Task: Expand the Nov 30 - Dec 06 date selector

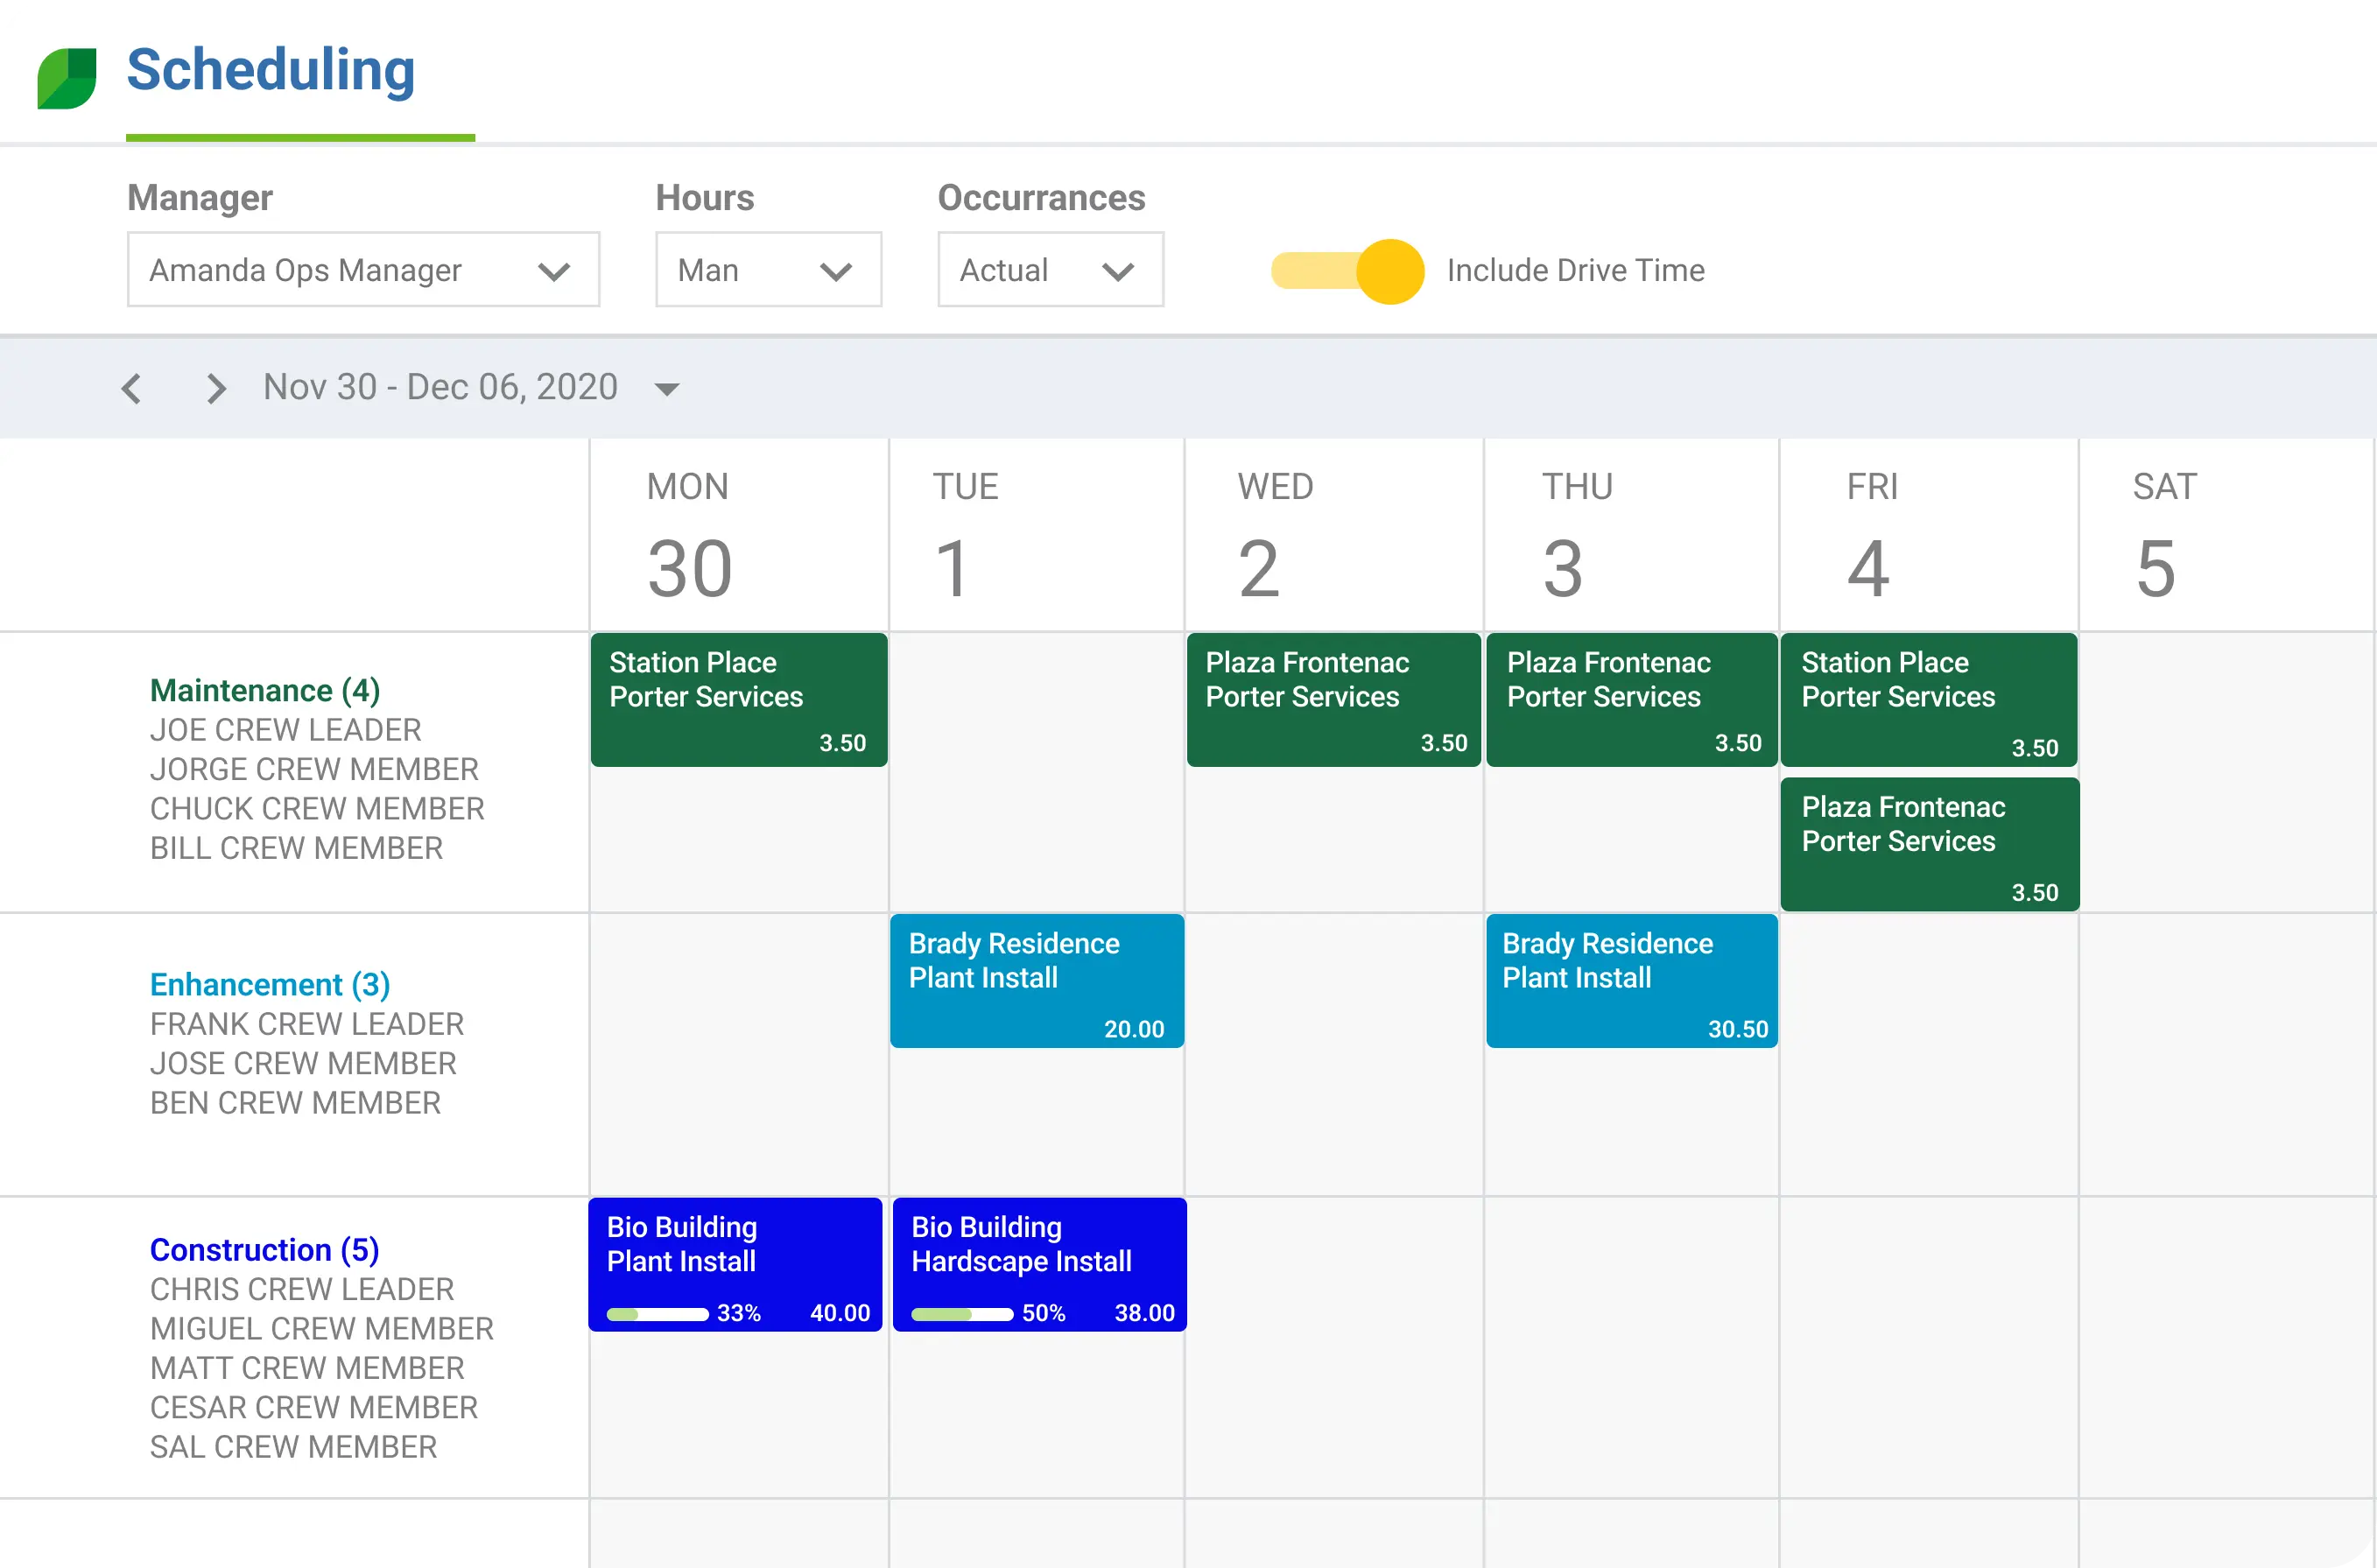Action: (x=666, y=389)
